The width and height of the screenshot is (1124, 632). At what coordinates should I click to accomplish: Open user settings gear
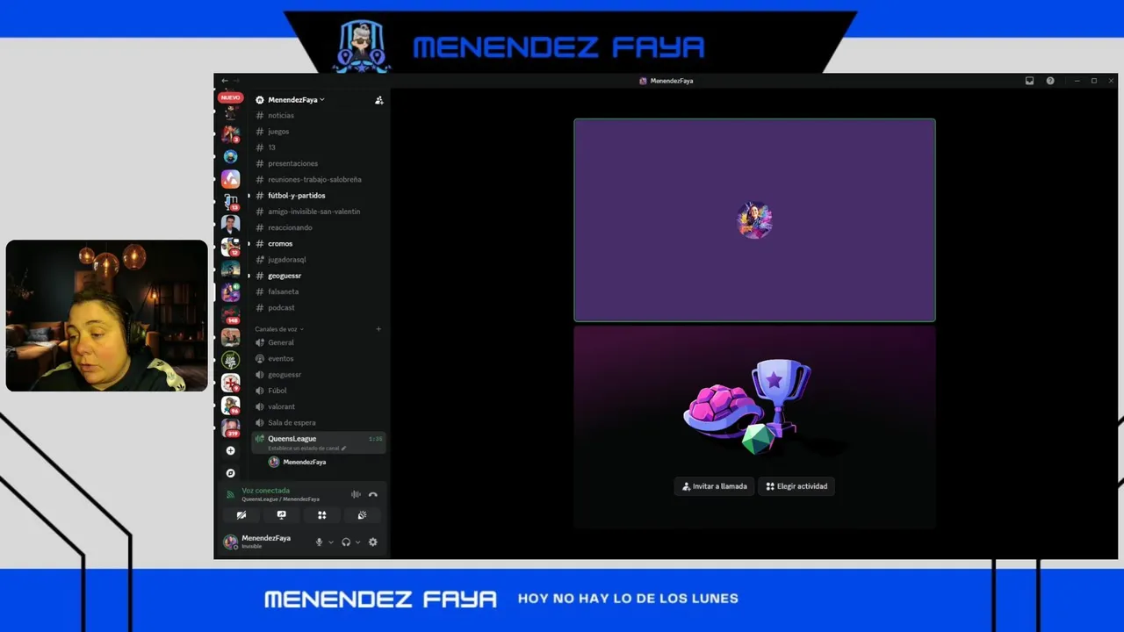(x=372, y=542)
